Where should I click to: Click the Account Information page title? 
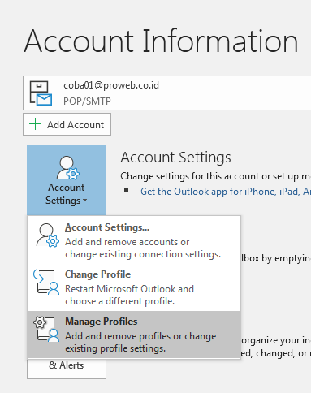click(162, 41)
